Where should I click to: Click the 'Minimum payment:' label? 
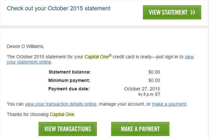(x=69, y=80)
